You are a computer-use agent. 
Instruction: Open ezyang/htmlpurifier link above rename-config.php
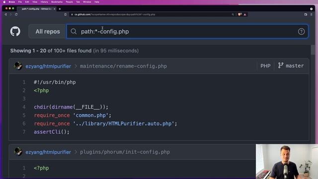[x=48, y=66]
